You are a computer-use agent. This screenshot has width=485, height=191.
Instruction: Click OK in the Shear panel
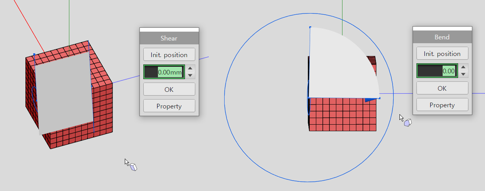click(169, 90)
